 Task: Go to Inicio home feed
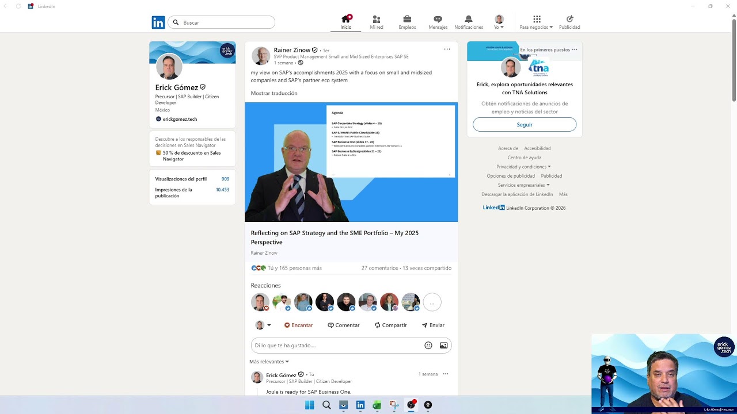(x=345, y=22)
